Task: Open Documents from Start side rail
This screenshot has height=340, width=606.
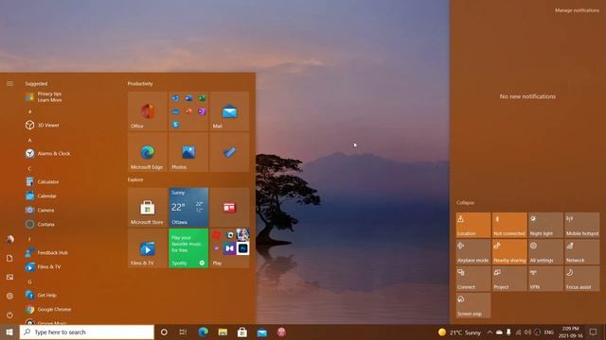Action: 10,258
